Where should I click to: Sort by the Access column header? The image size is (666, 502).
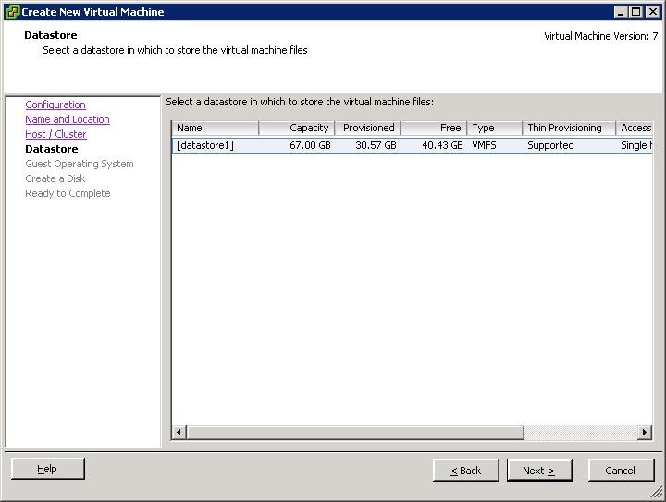(x=635, y=128)
